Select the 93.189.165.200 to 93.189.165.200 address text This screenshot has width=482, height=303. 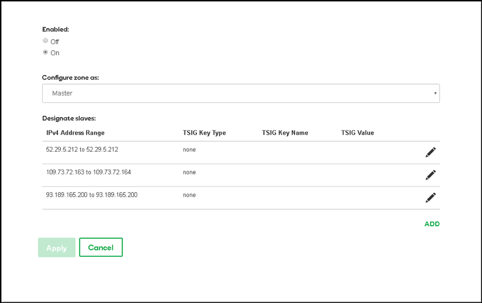92,195
